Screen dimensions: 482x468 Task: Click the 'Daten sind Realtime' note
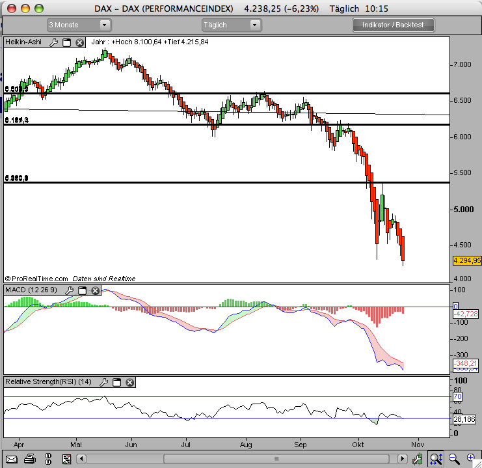click(104, 279)
